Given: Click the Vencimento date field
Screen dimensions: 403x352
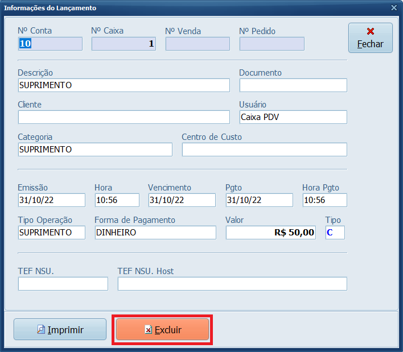Looking at the screenshot, I should pyautogui.click(x=182, y=200).
